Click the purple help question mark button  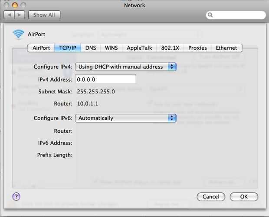(16, 197)
